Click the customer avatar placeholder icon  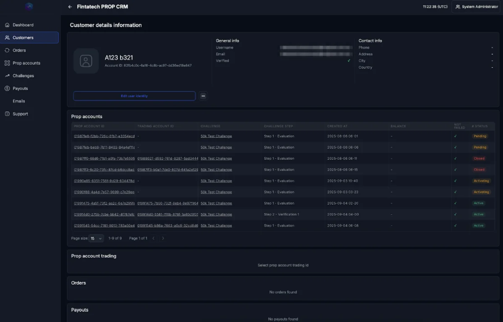pos(86,61)
